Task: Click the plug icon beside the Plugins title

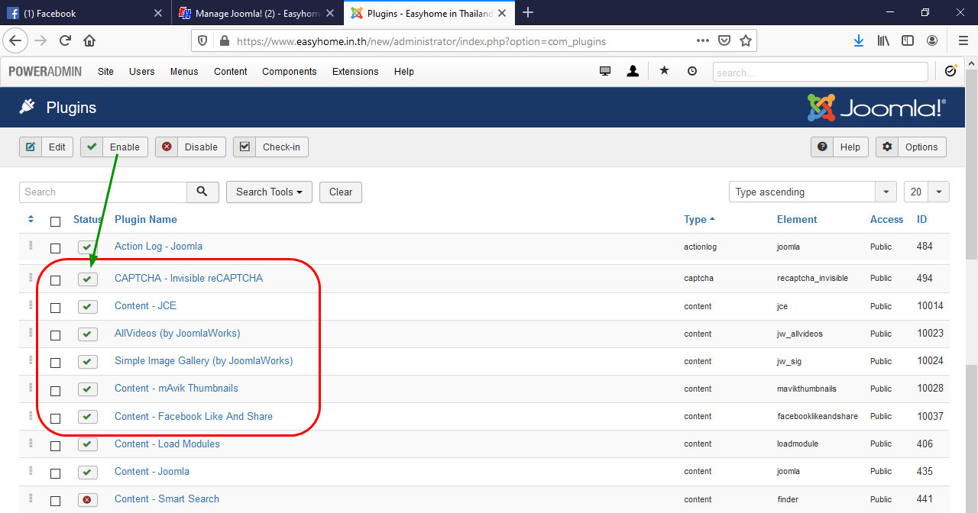Action: pyautogui.click(x=26, y=107)
